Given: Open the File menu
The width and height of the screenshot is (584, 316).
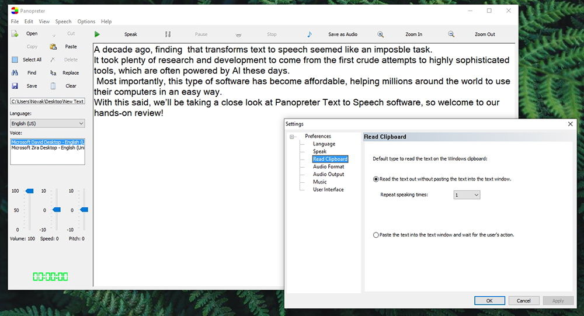Looking at the screenshot, I should point(15,22).
